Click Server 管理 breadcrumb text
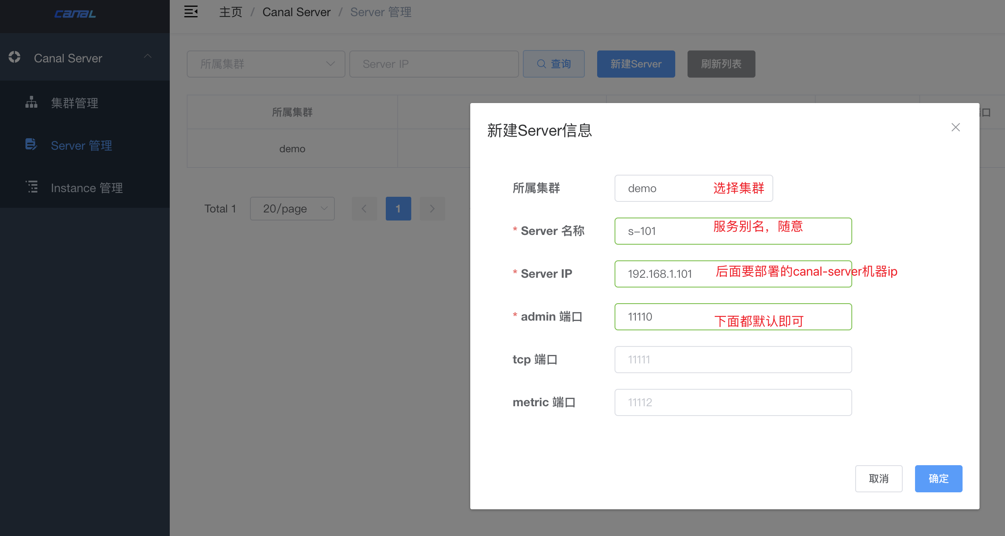Screen dimensions: 1005x536 tap(381, 12)
